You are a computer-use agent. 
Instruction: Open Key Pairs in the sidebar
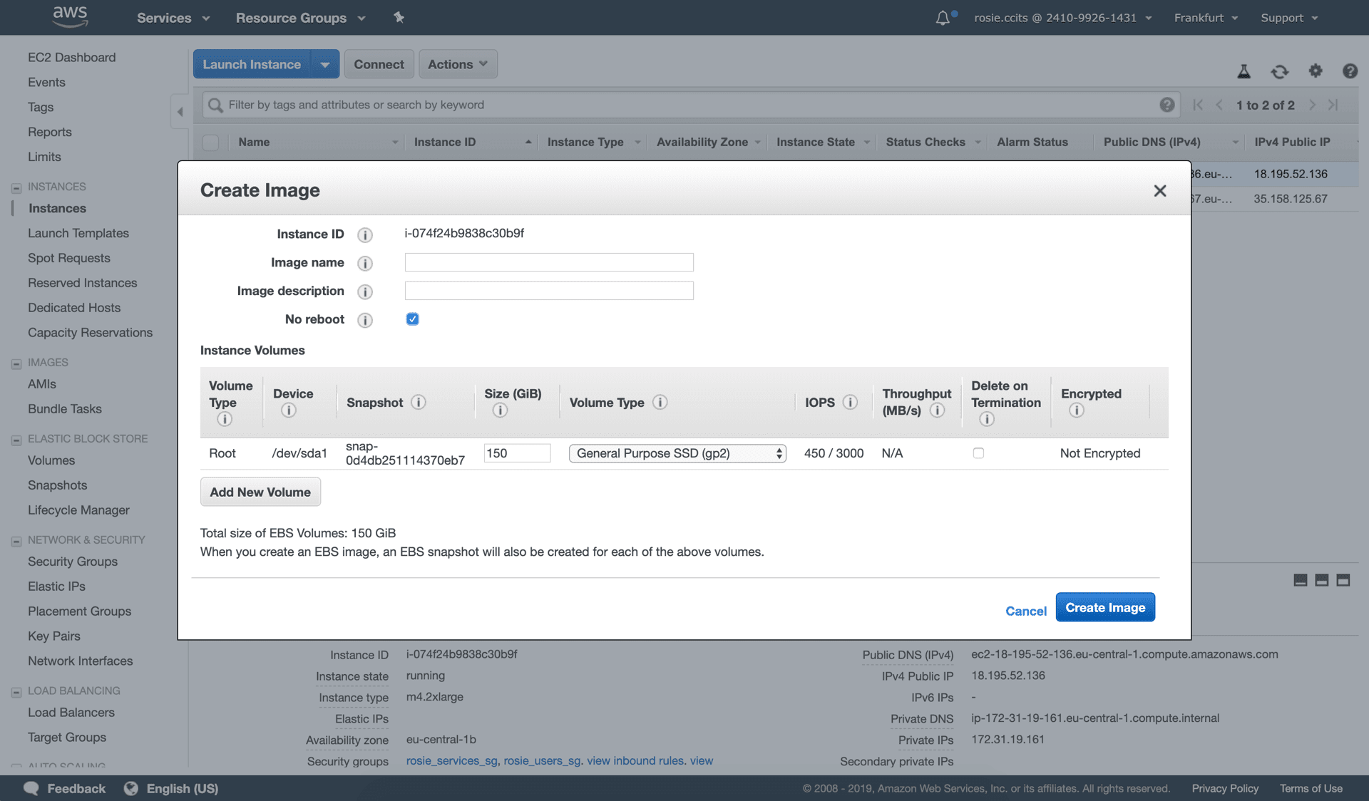(x=54, y=636)
